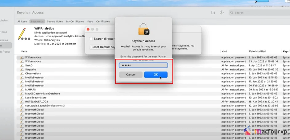Select MobileBluetooth row dated 11. Jan 2023
The width and height of the screenshot is (290, 140).
tap(153, 82)
